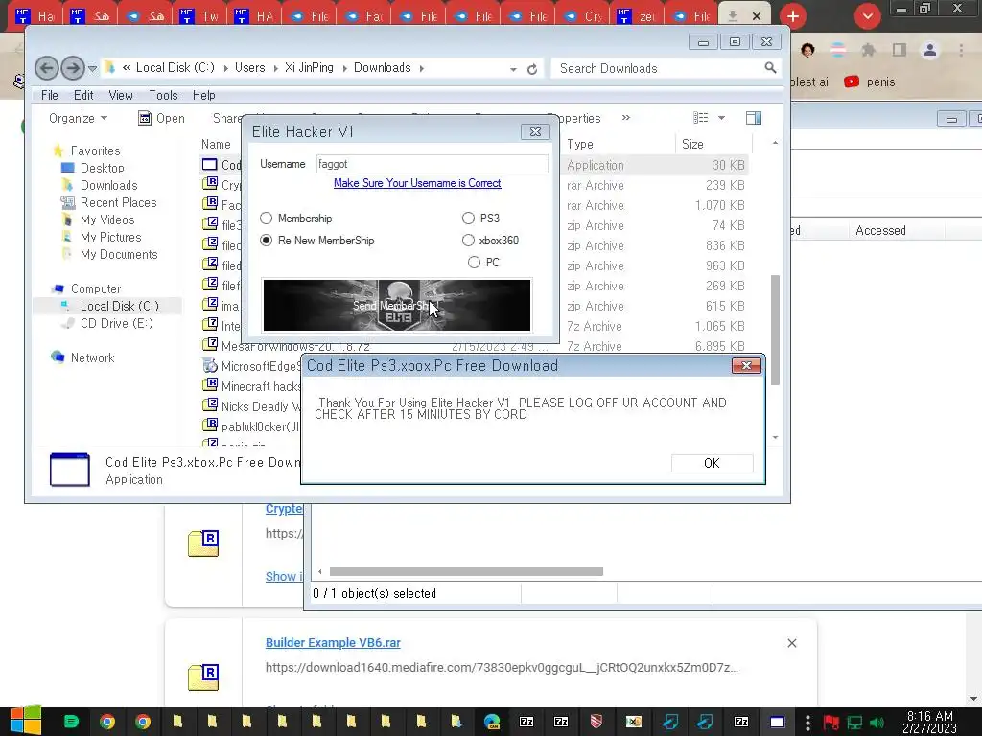This screenshot has width=982, height=736.
Task: Click the network monitor tray icon
Action: point(854,723)
